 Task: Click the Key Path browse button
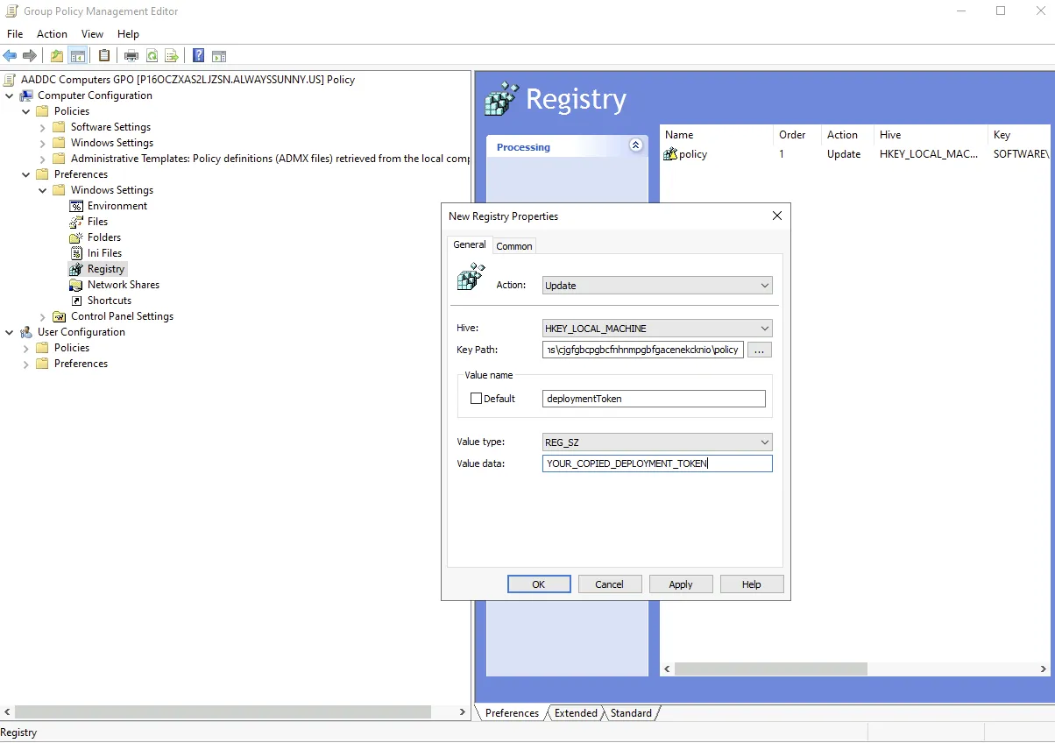760,350
